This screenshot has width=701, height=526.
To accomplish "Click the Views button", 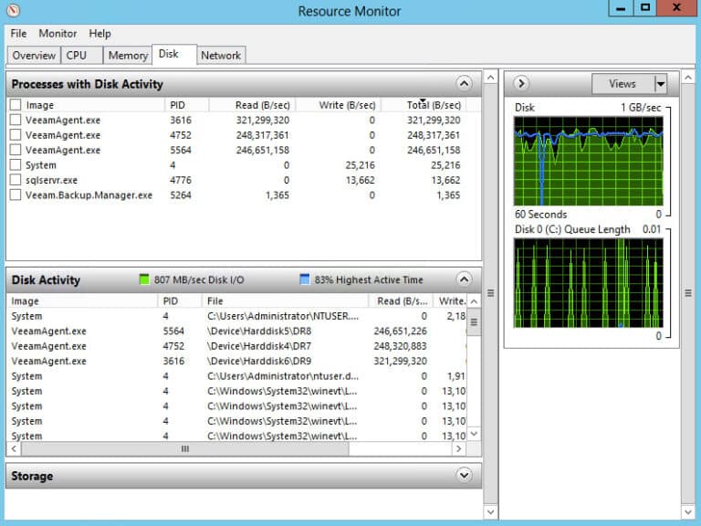I will coord(623,84).
